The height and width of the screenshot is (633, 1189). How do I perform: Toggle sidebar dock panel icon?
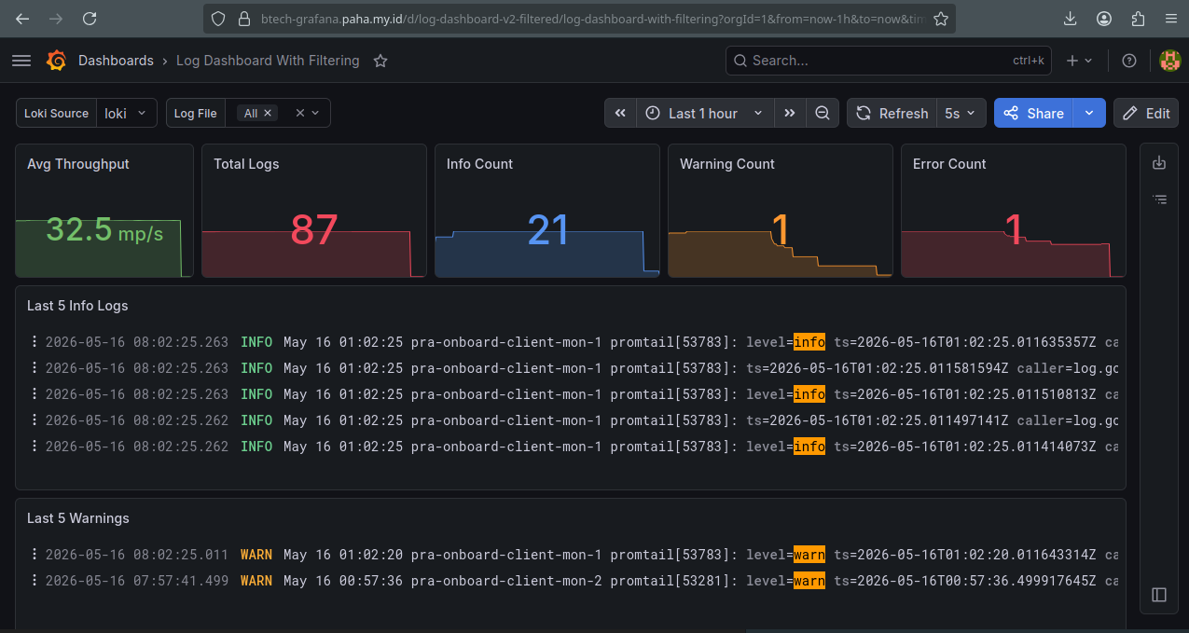click(1159, 594)
